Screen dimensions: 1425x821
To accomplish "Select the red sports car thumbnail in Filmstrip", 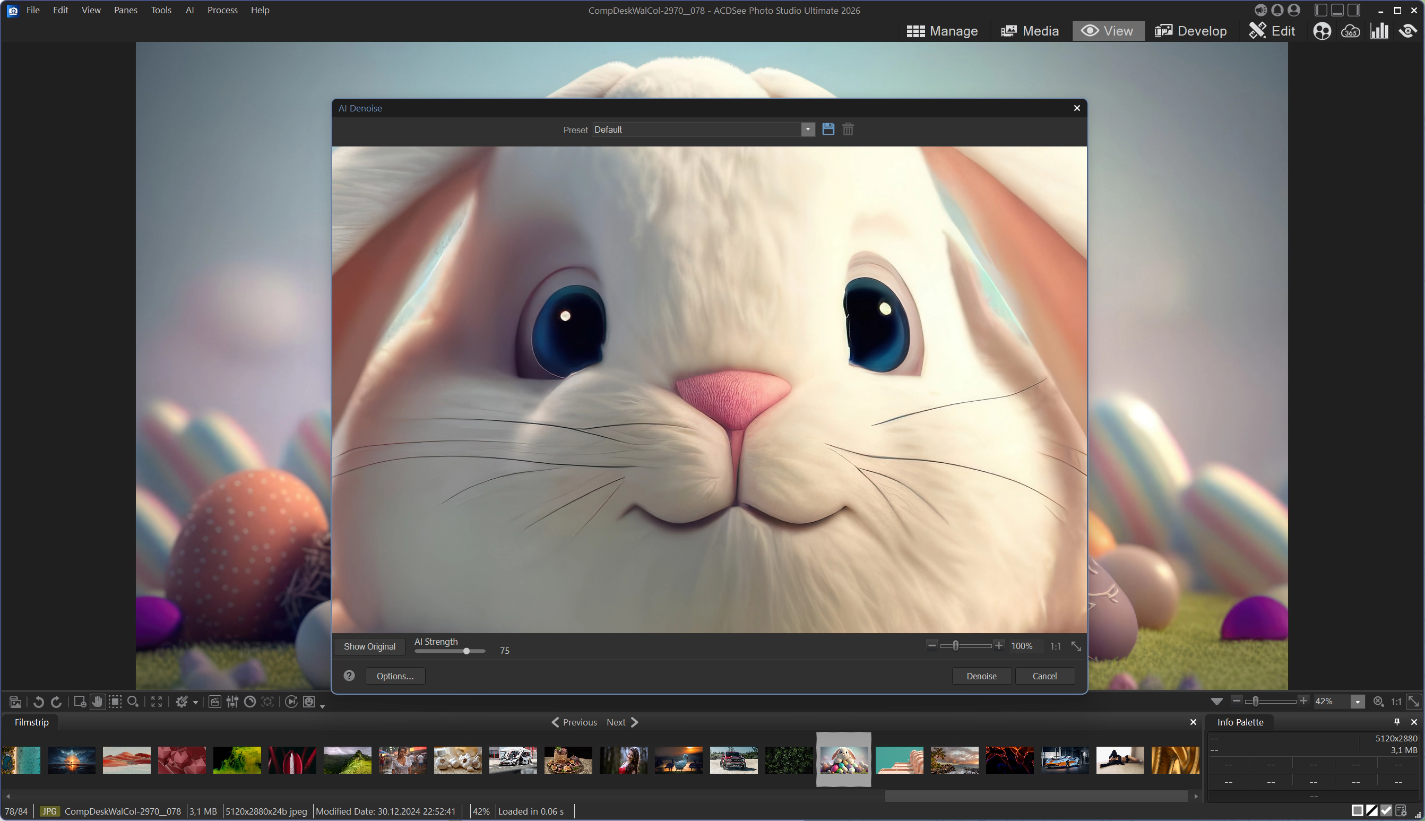I will point(733,759).
